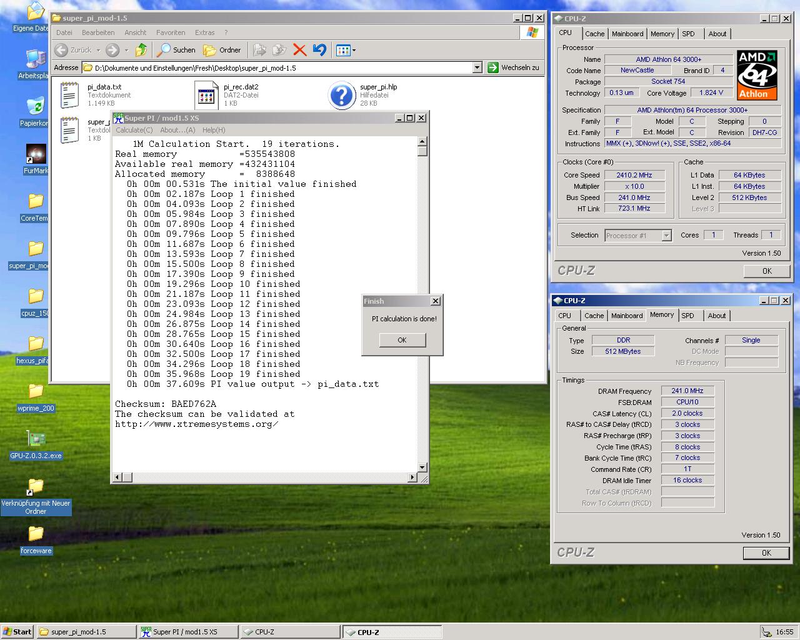Open Calculate(C) menu in Super PI

pos(134,130)
